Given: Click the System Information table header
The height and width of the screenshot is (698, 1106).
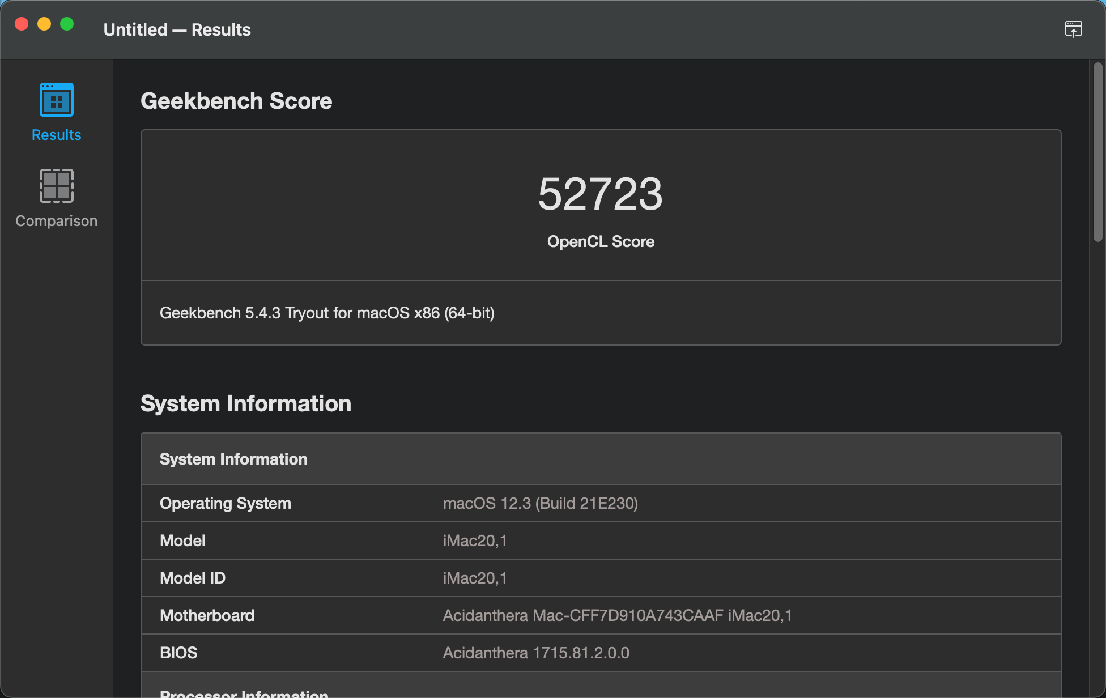Looking at the screenshot, I should 233,459.
